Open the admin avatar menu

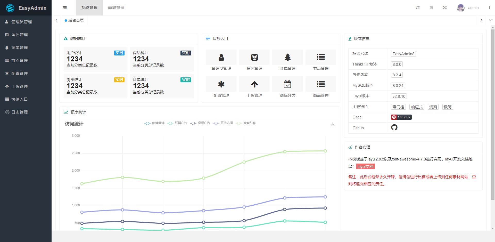pos(460,8)
